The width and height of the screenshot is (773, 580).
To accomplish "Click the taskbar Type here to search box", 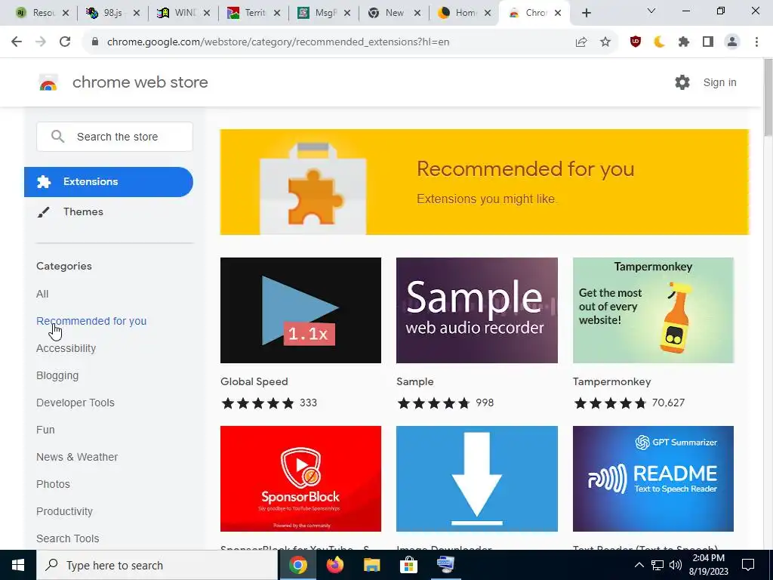I will click(x=157, y=565).
